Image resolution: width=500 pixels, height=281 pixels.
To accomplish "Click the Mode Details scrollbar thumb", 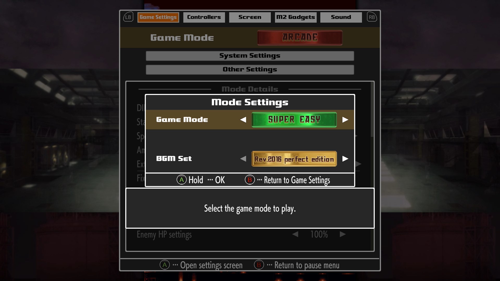I will 372,110.
